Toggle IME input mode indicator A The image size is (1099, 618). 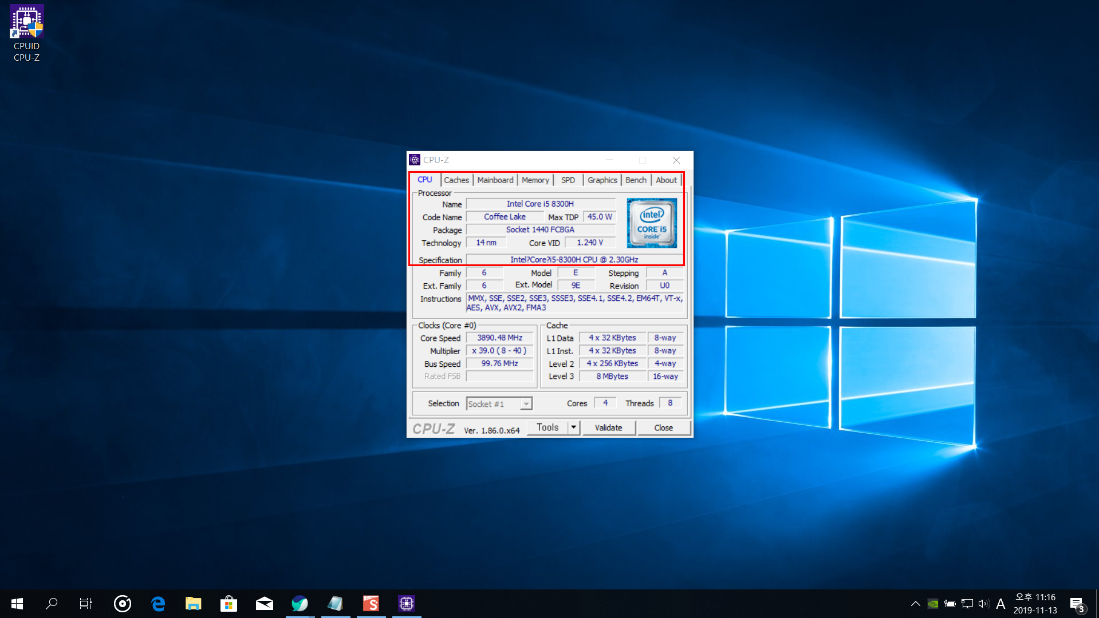(x=1000, y=604)
